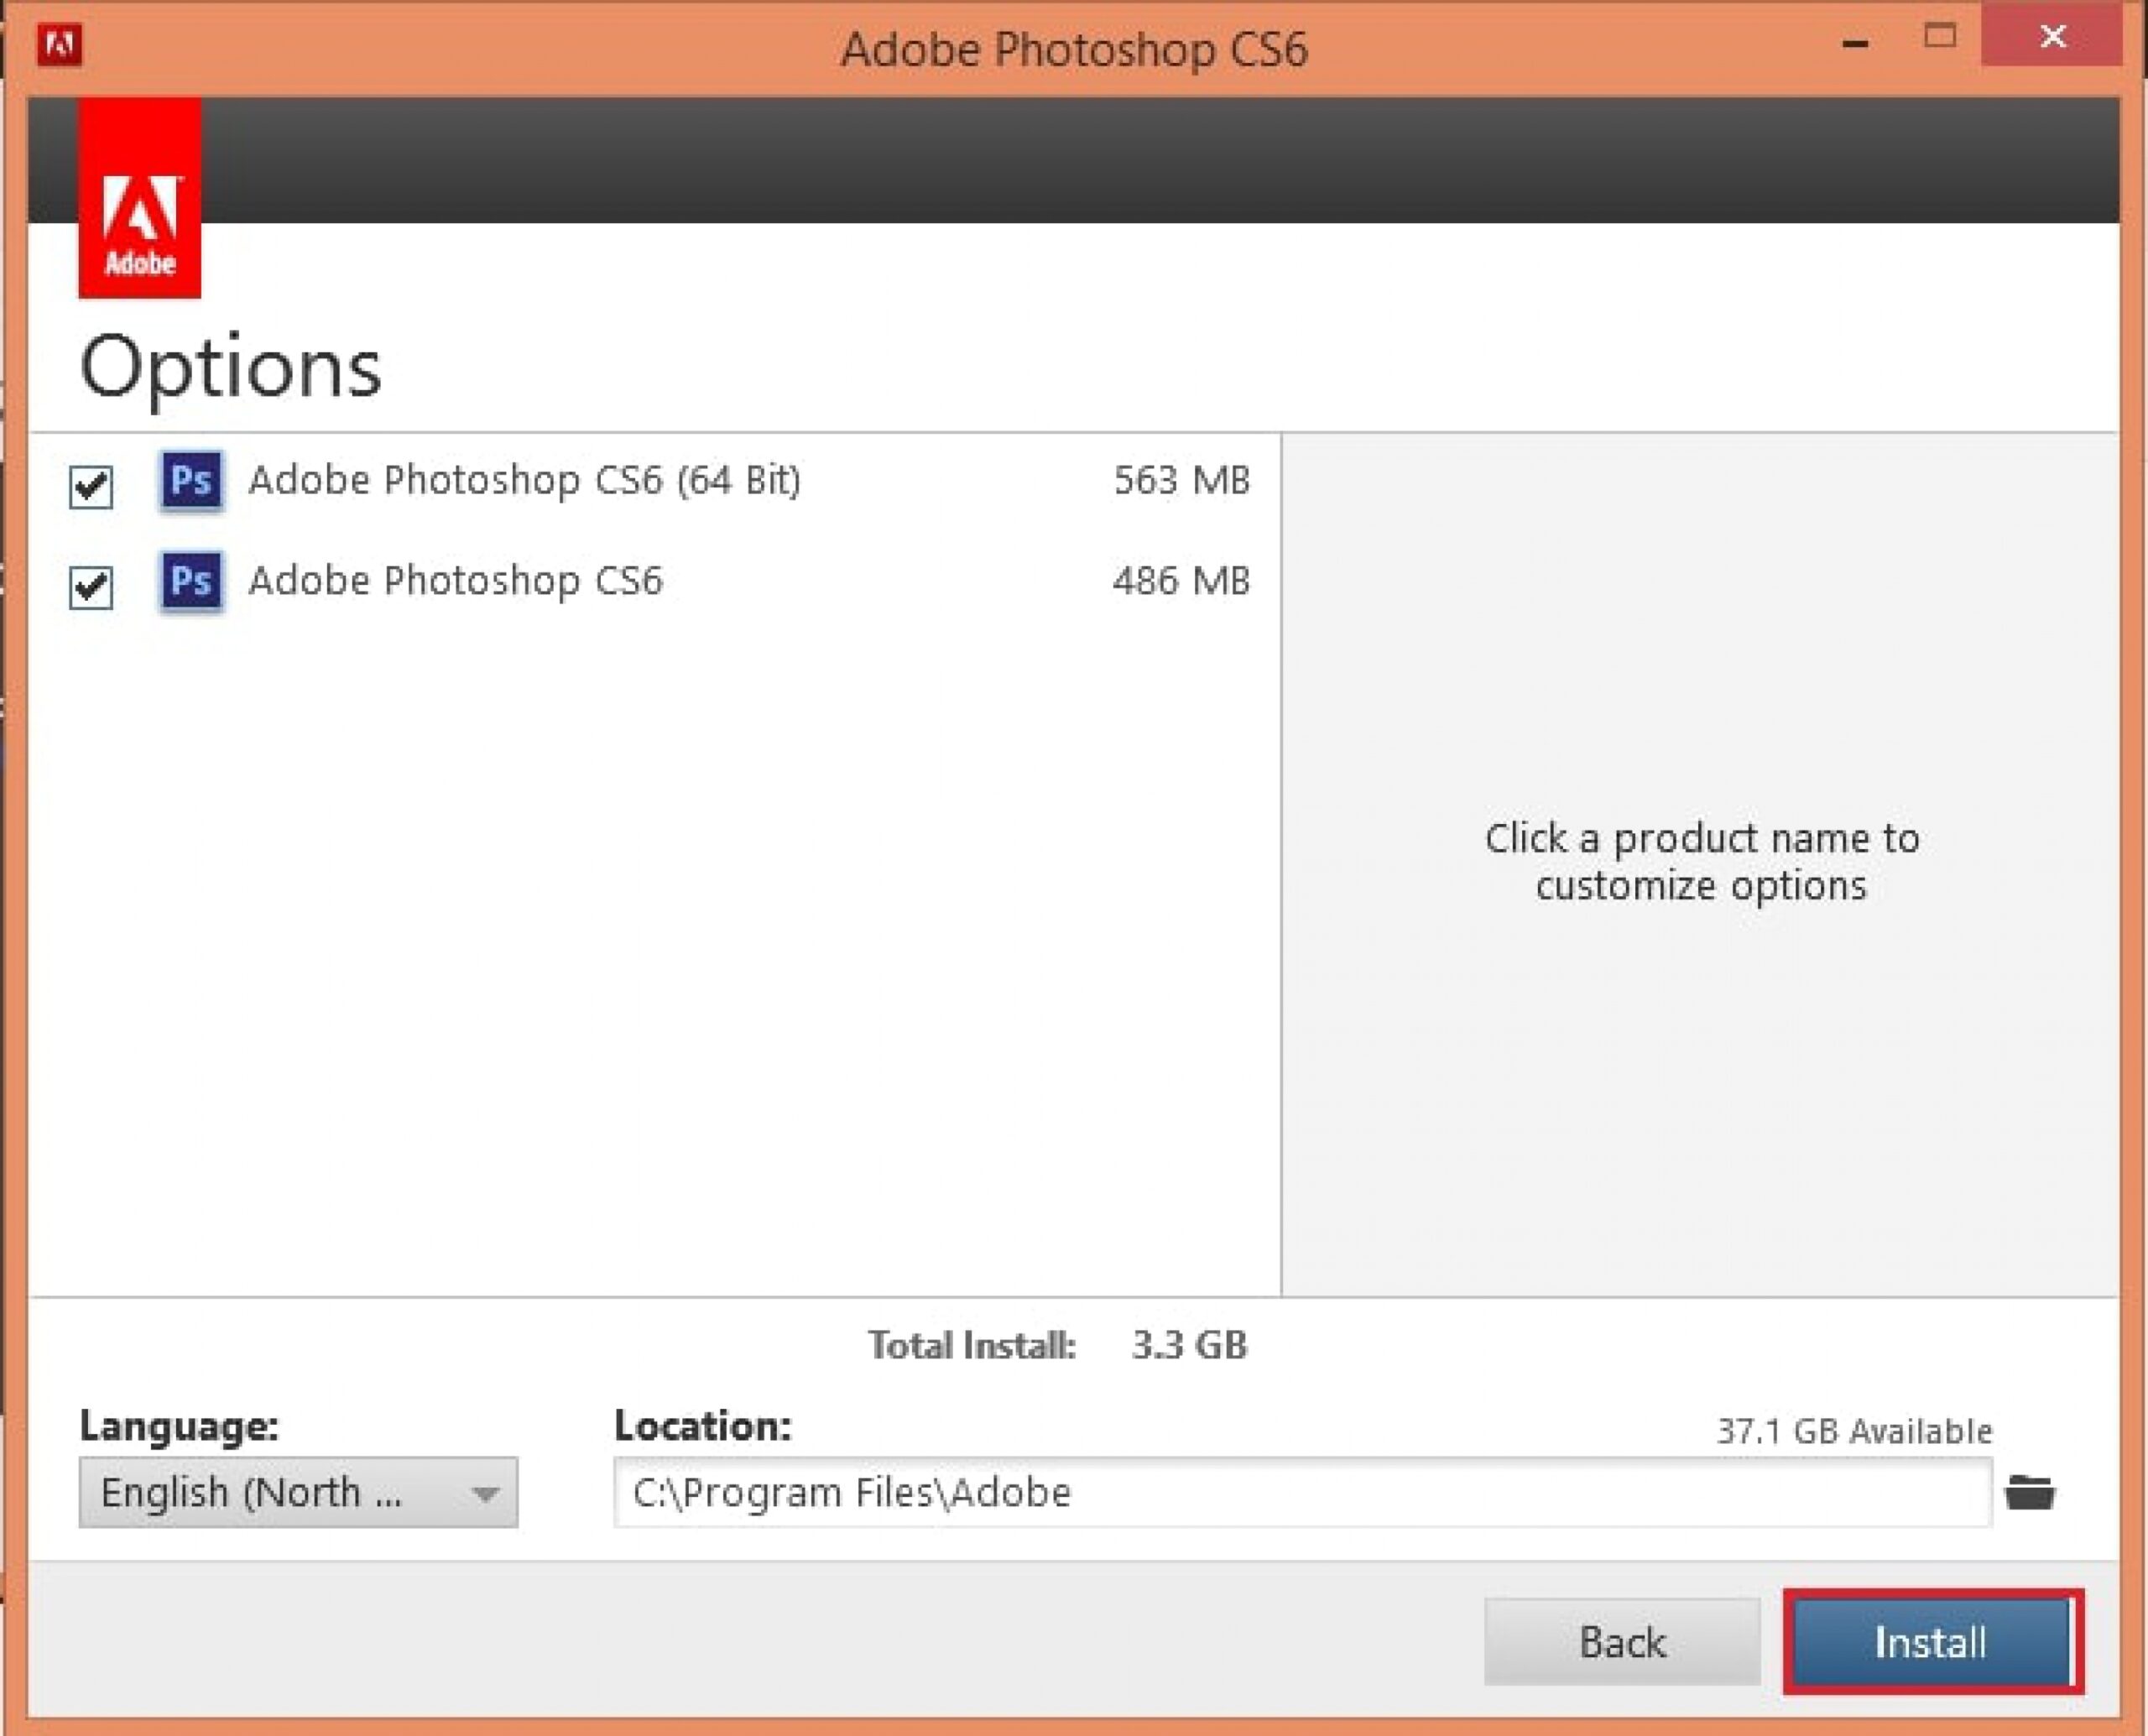The image size is (2148, 1736).
Task: Open the Language dropdown
Action: (x=298, y=1492)
